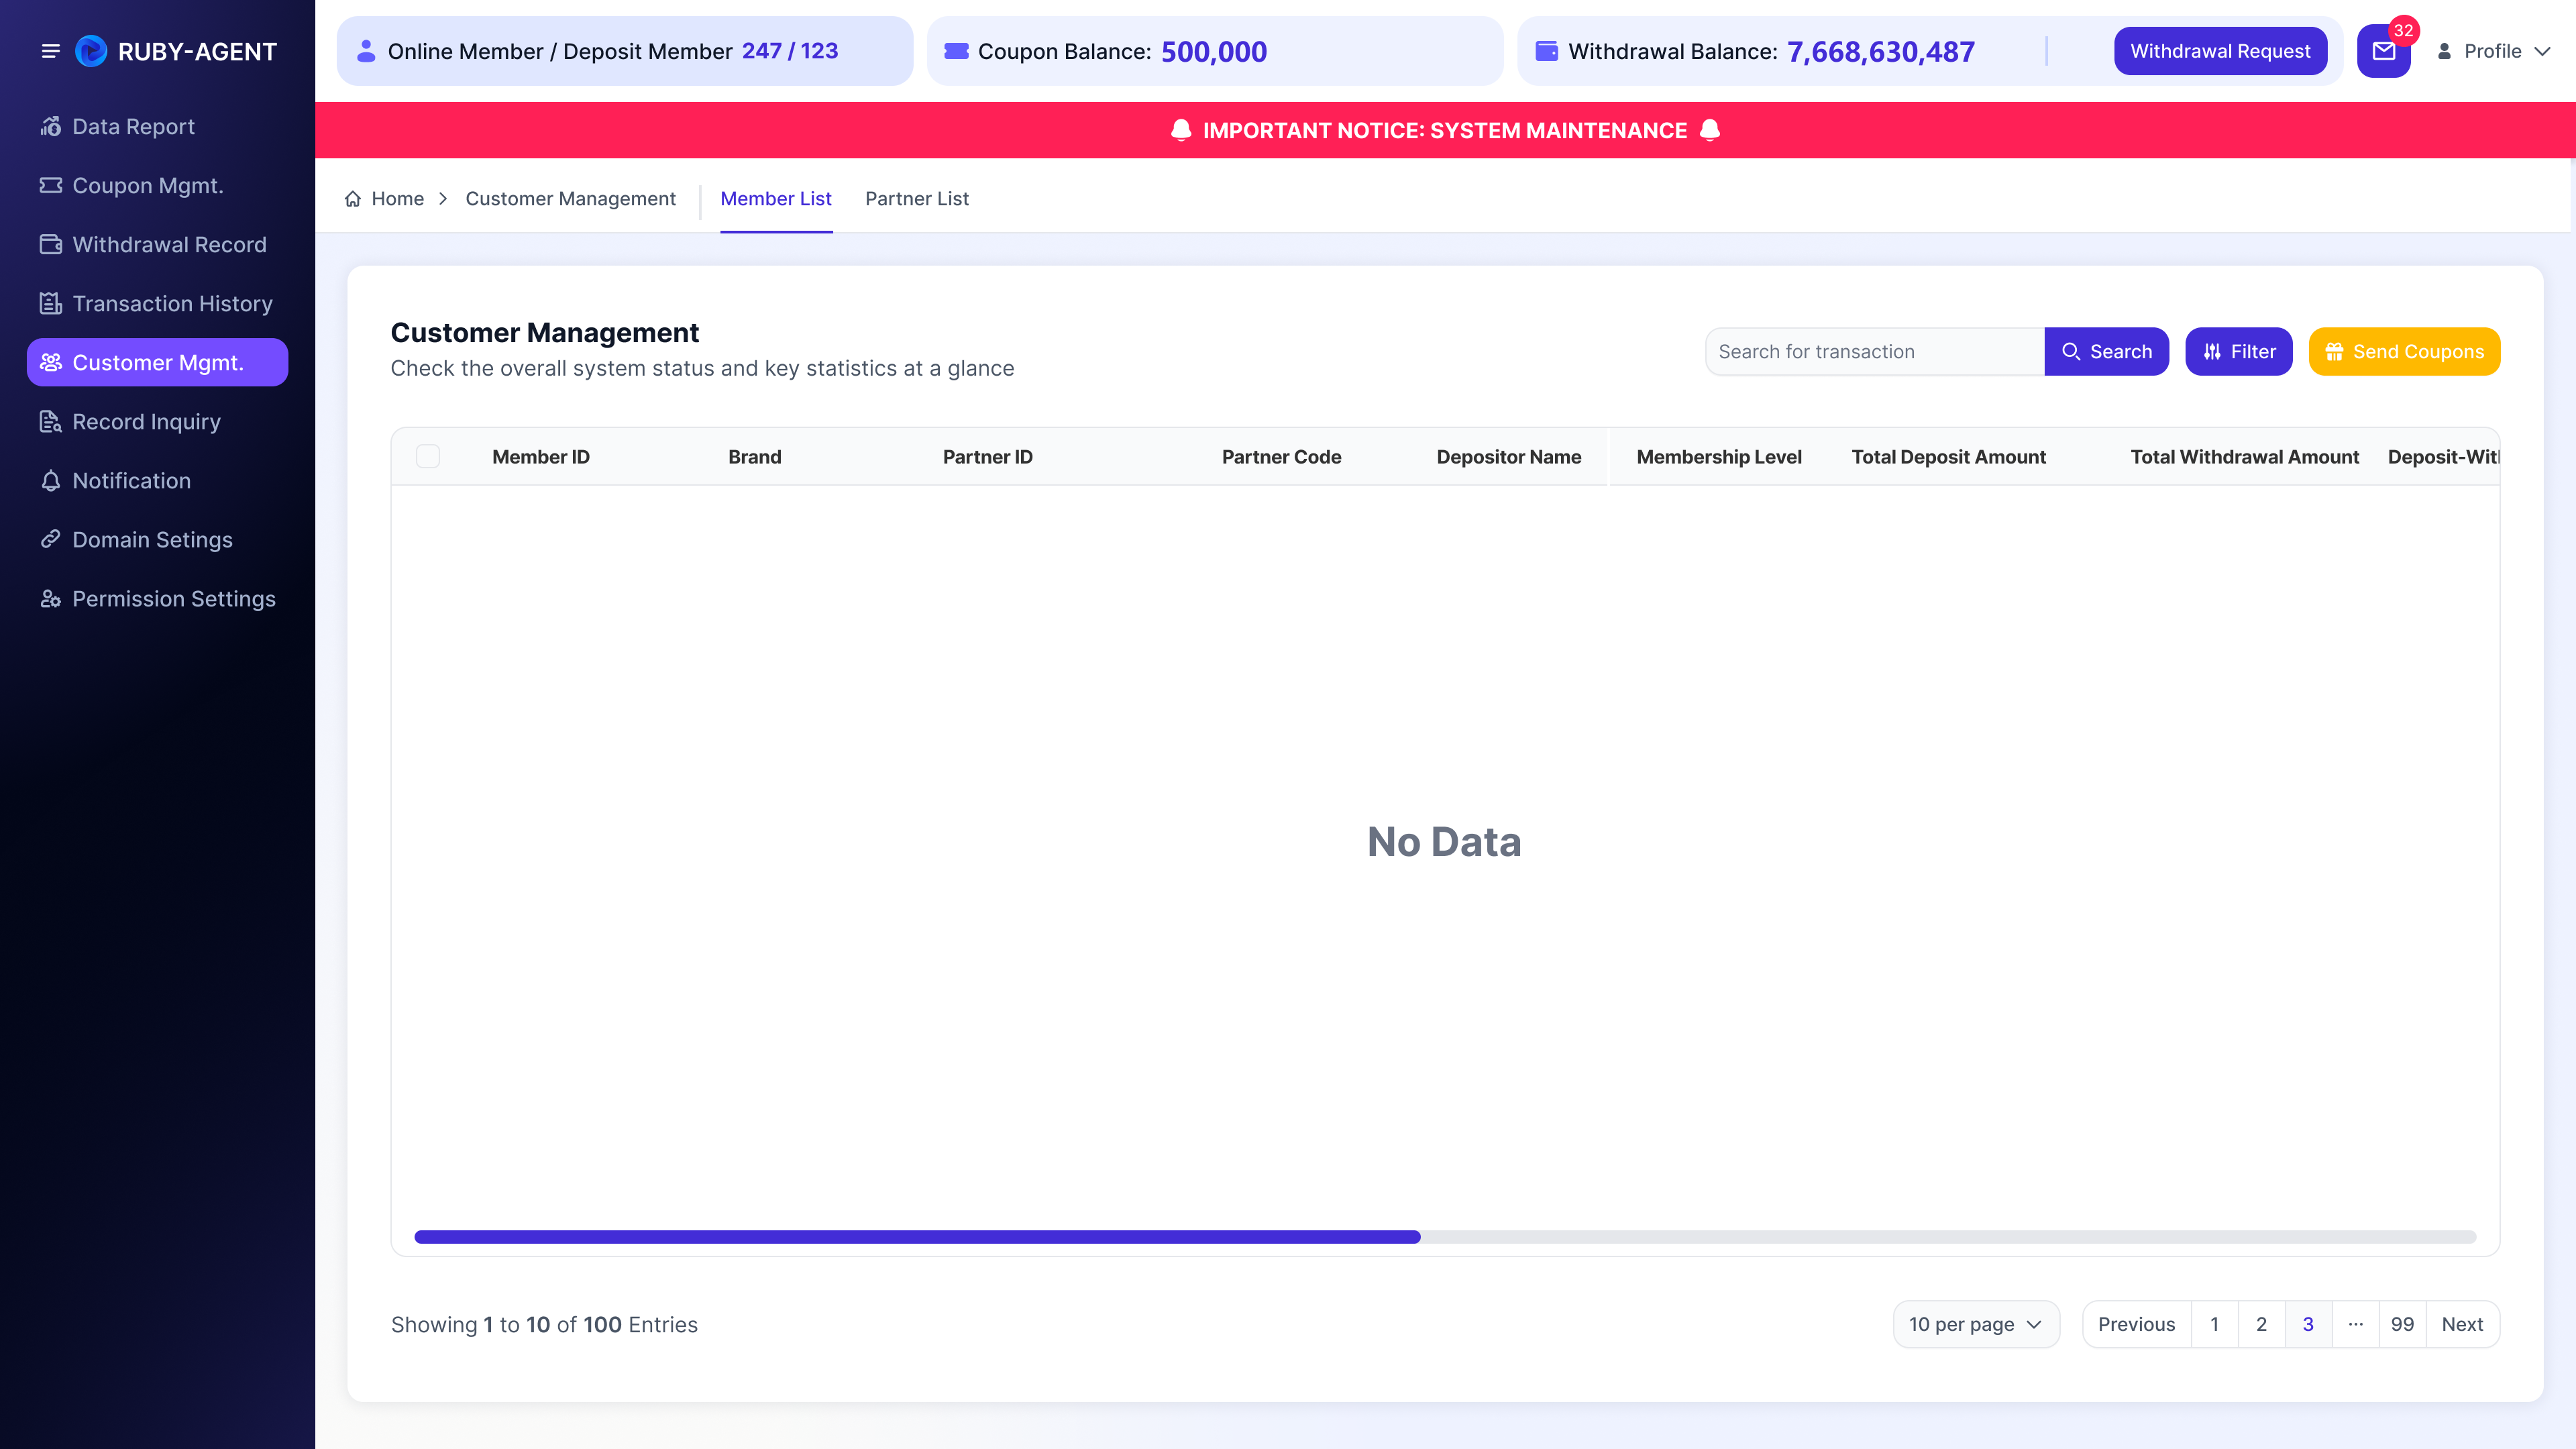Click the coupon balance value 500,000
Screen dimensions: 2576x1449
point(1214,52)
